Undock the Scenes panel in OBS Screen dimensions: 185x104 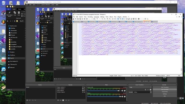point(55,85)
